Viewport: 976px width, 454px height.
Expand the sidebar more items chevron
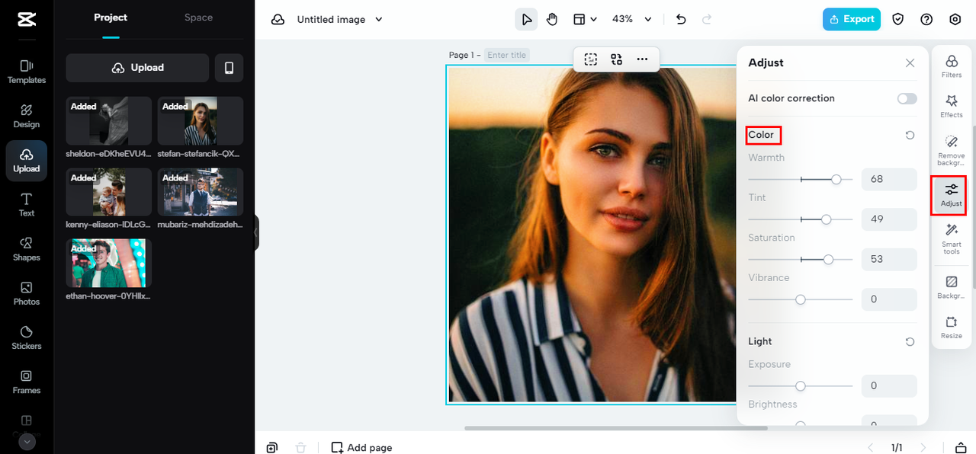click(27, 441)
